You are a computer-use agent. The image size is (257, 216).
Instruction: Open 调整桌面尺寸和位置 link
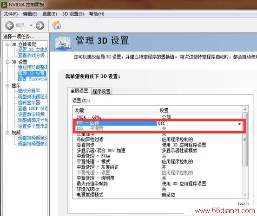[33, 120]
